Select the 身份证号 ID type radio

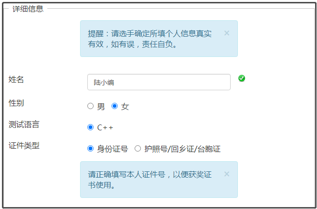click(90, 149)
